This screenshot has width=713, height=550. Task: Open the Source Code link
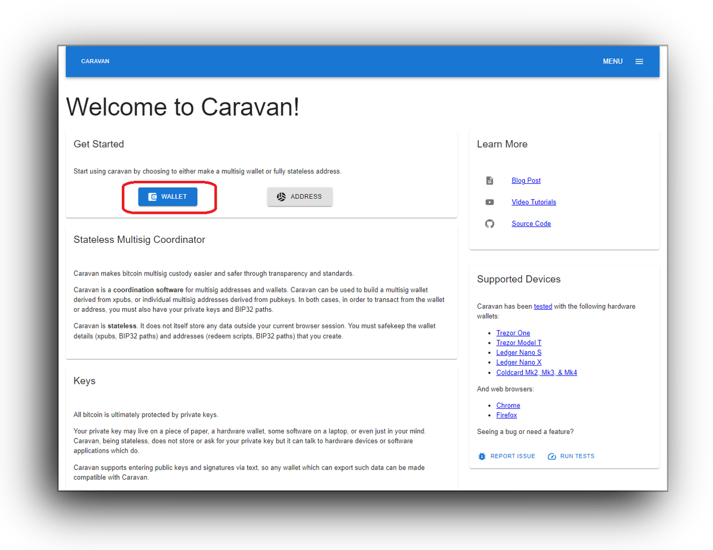531,223
